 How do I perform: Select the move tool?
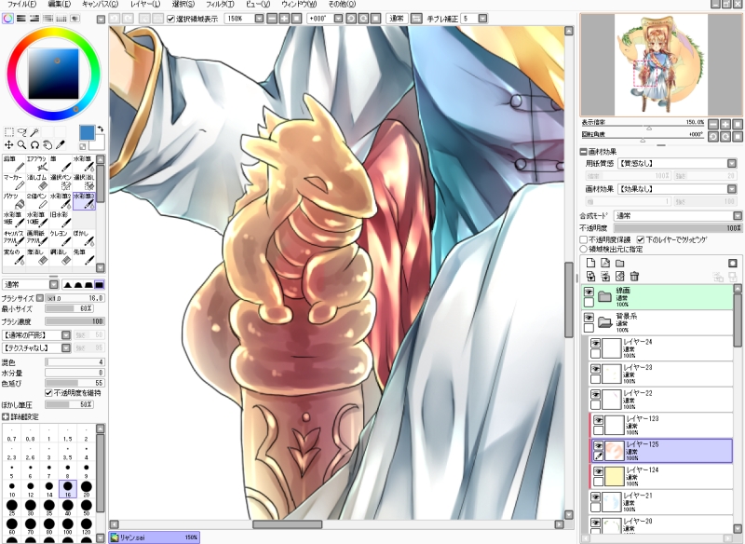tap(8, 145)
